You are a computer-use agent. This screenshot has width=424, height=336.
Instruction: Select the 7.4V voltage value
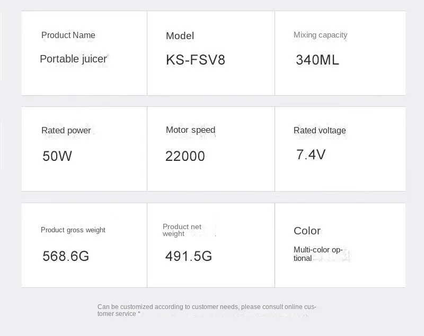pos(311,155)
